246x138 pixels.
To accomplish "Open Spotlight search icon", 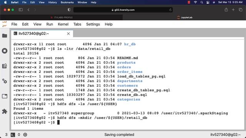I will 202,2.
